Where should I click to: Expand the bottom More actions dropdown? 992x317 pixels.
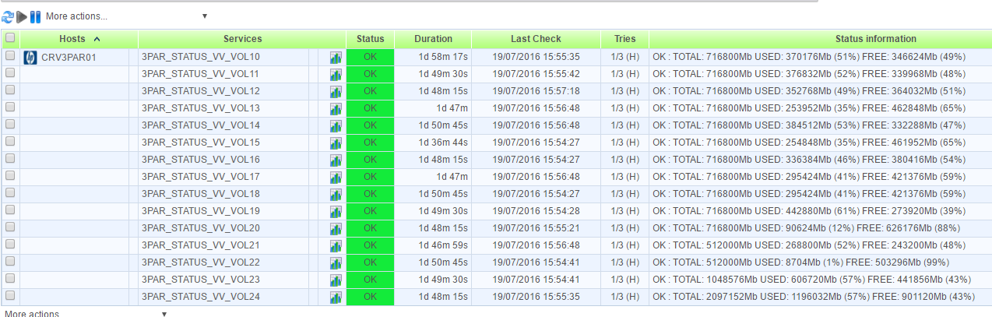pos(86,314)
